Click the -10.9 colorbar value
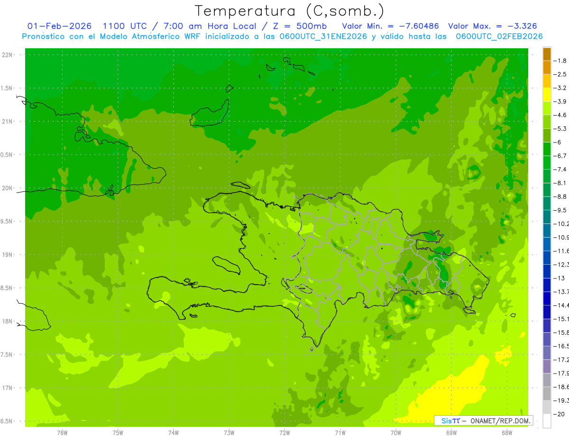 pos(562,237)
